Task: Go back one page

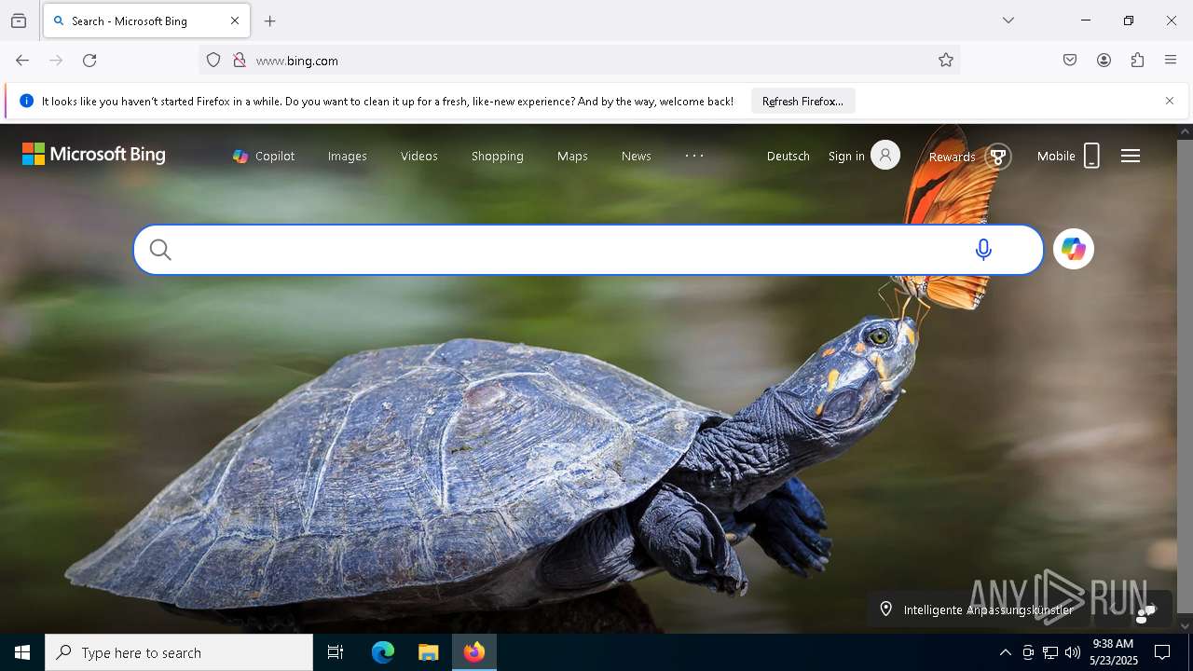Action: coord(22,61)
